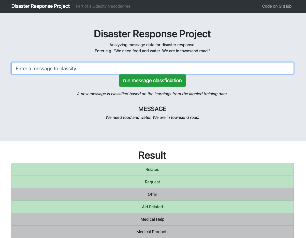
Task: Click the 'Analyzing message data for disaster response' subtitle
Action: (152, 45)
